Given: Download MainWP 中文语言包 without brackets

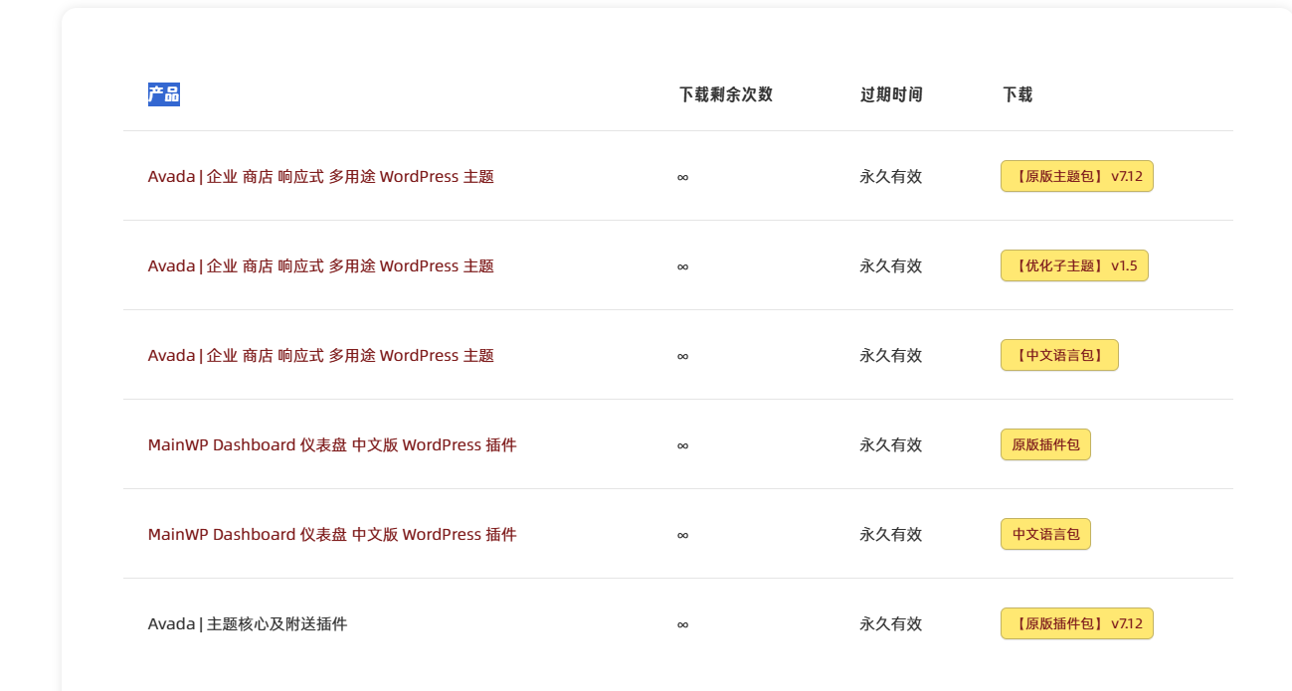Looking at the screenshot, I should (x=1045, y=534).
